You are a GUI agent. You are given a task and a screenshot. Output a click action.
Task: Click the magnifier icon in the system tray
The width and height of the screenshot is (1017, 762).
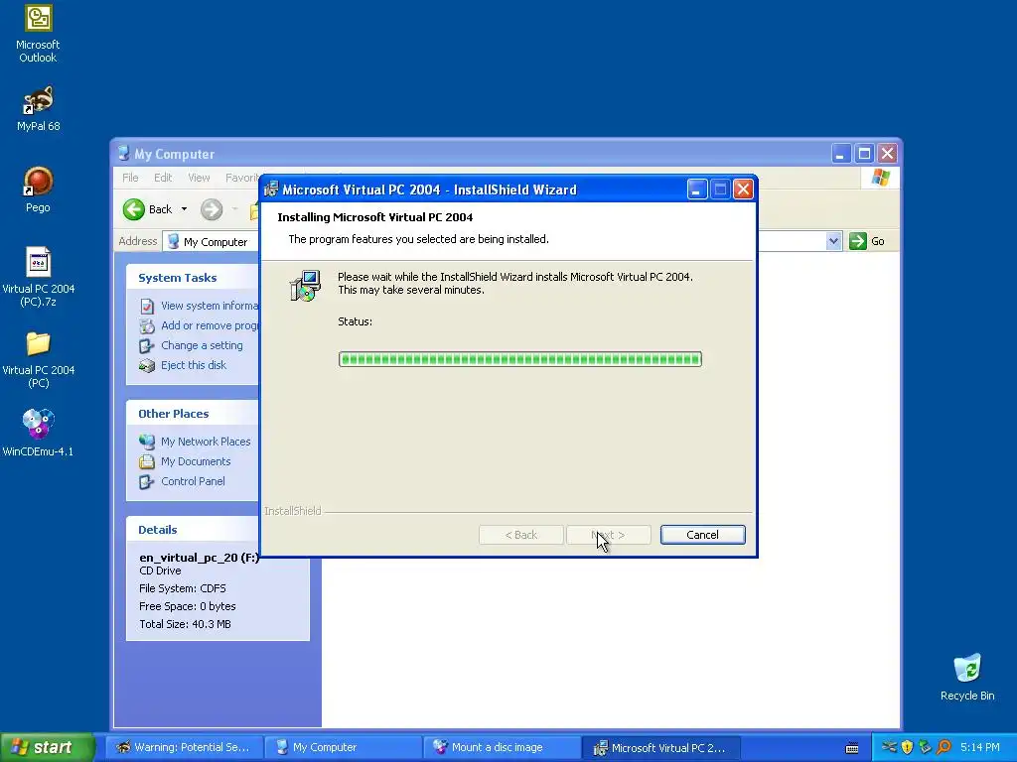[x=944, y=747]
